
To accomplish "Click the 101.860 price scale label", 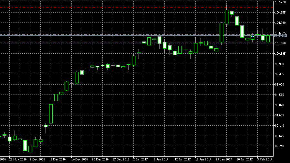I will [x=280, y=43].
